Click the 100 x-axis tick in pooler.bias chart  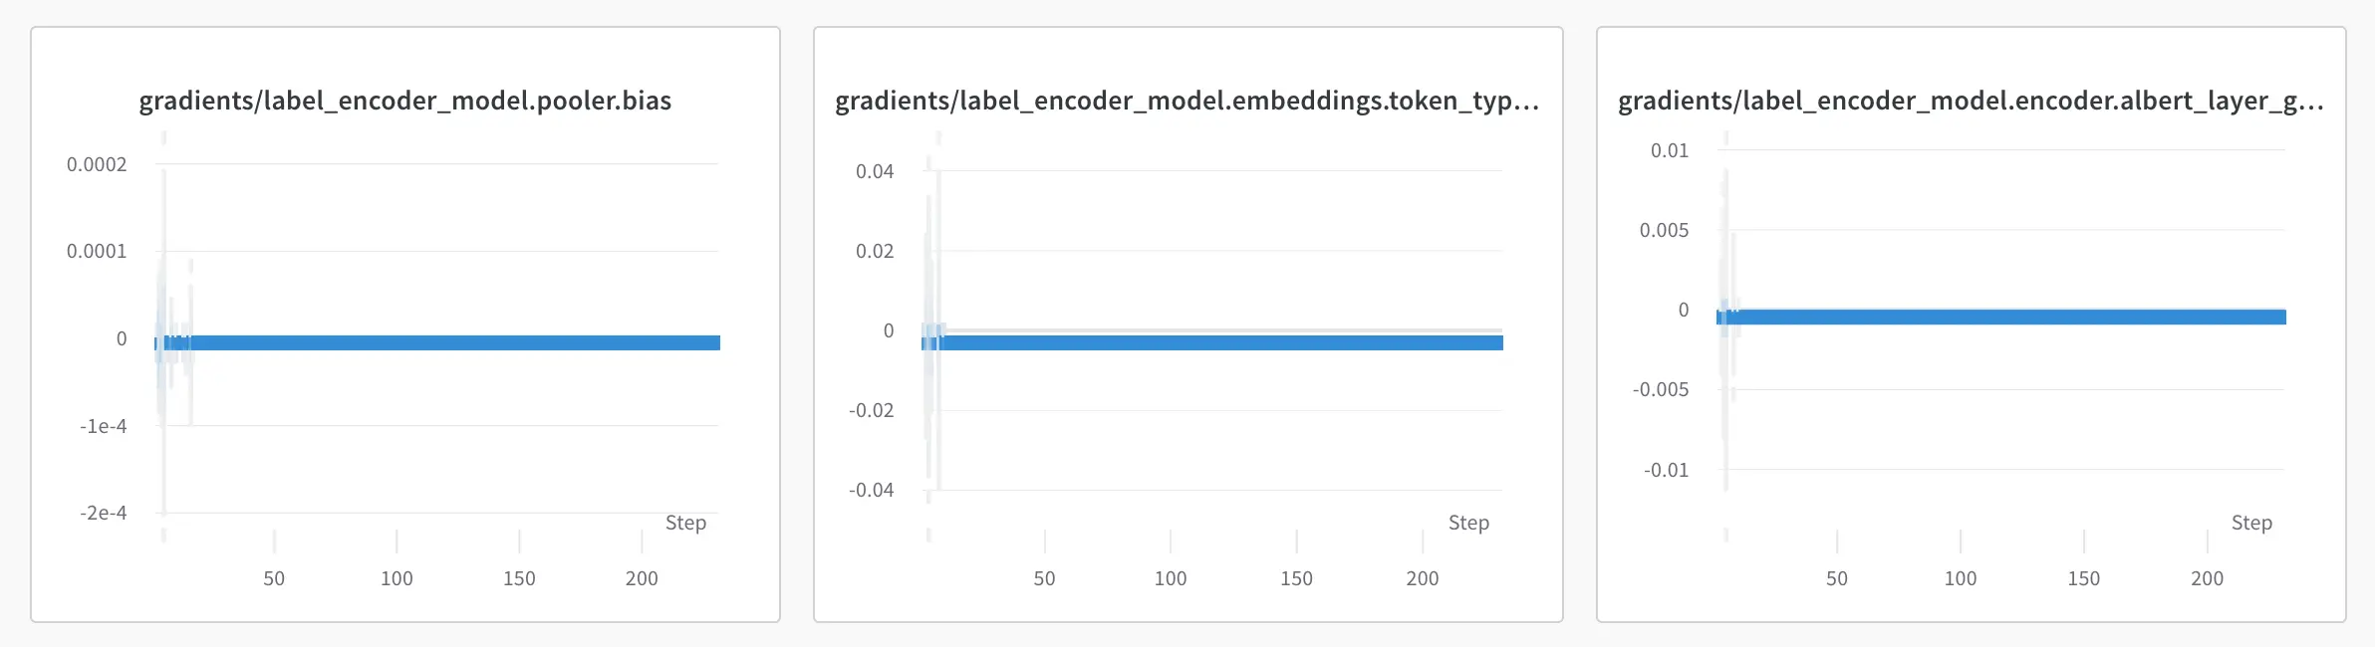tap(396, 578)
